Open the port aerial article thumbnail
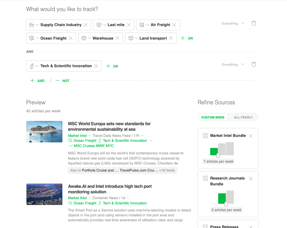This screenshot has height=228, width=287. [x=44, y=194]
